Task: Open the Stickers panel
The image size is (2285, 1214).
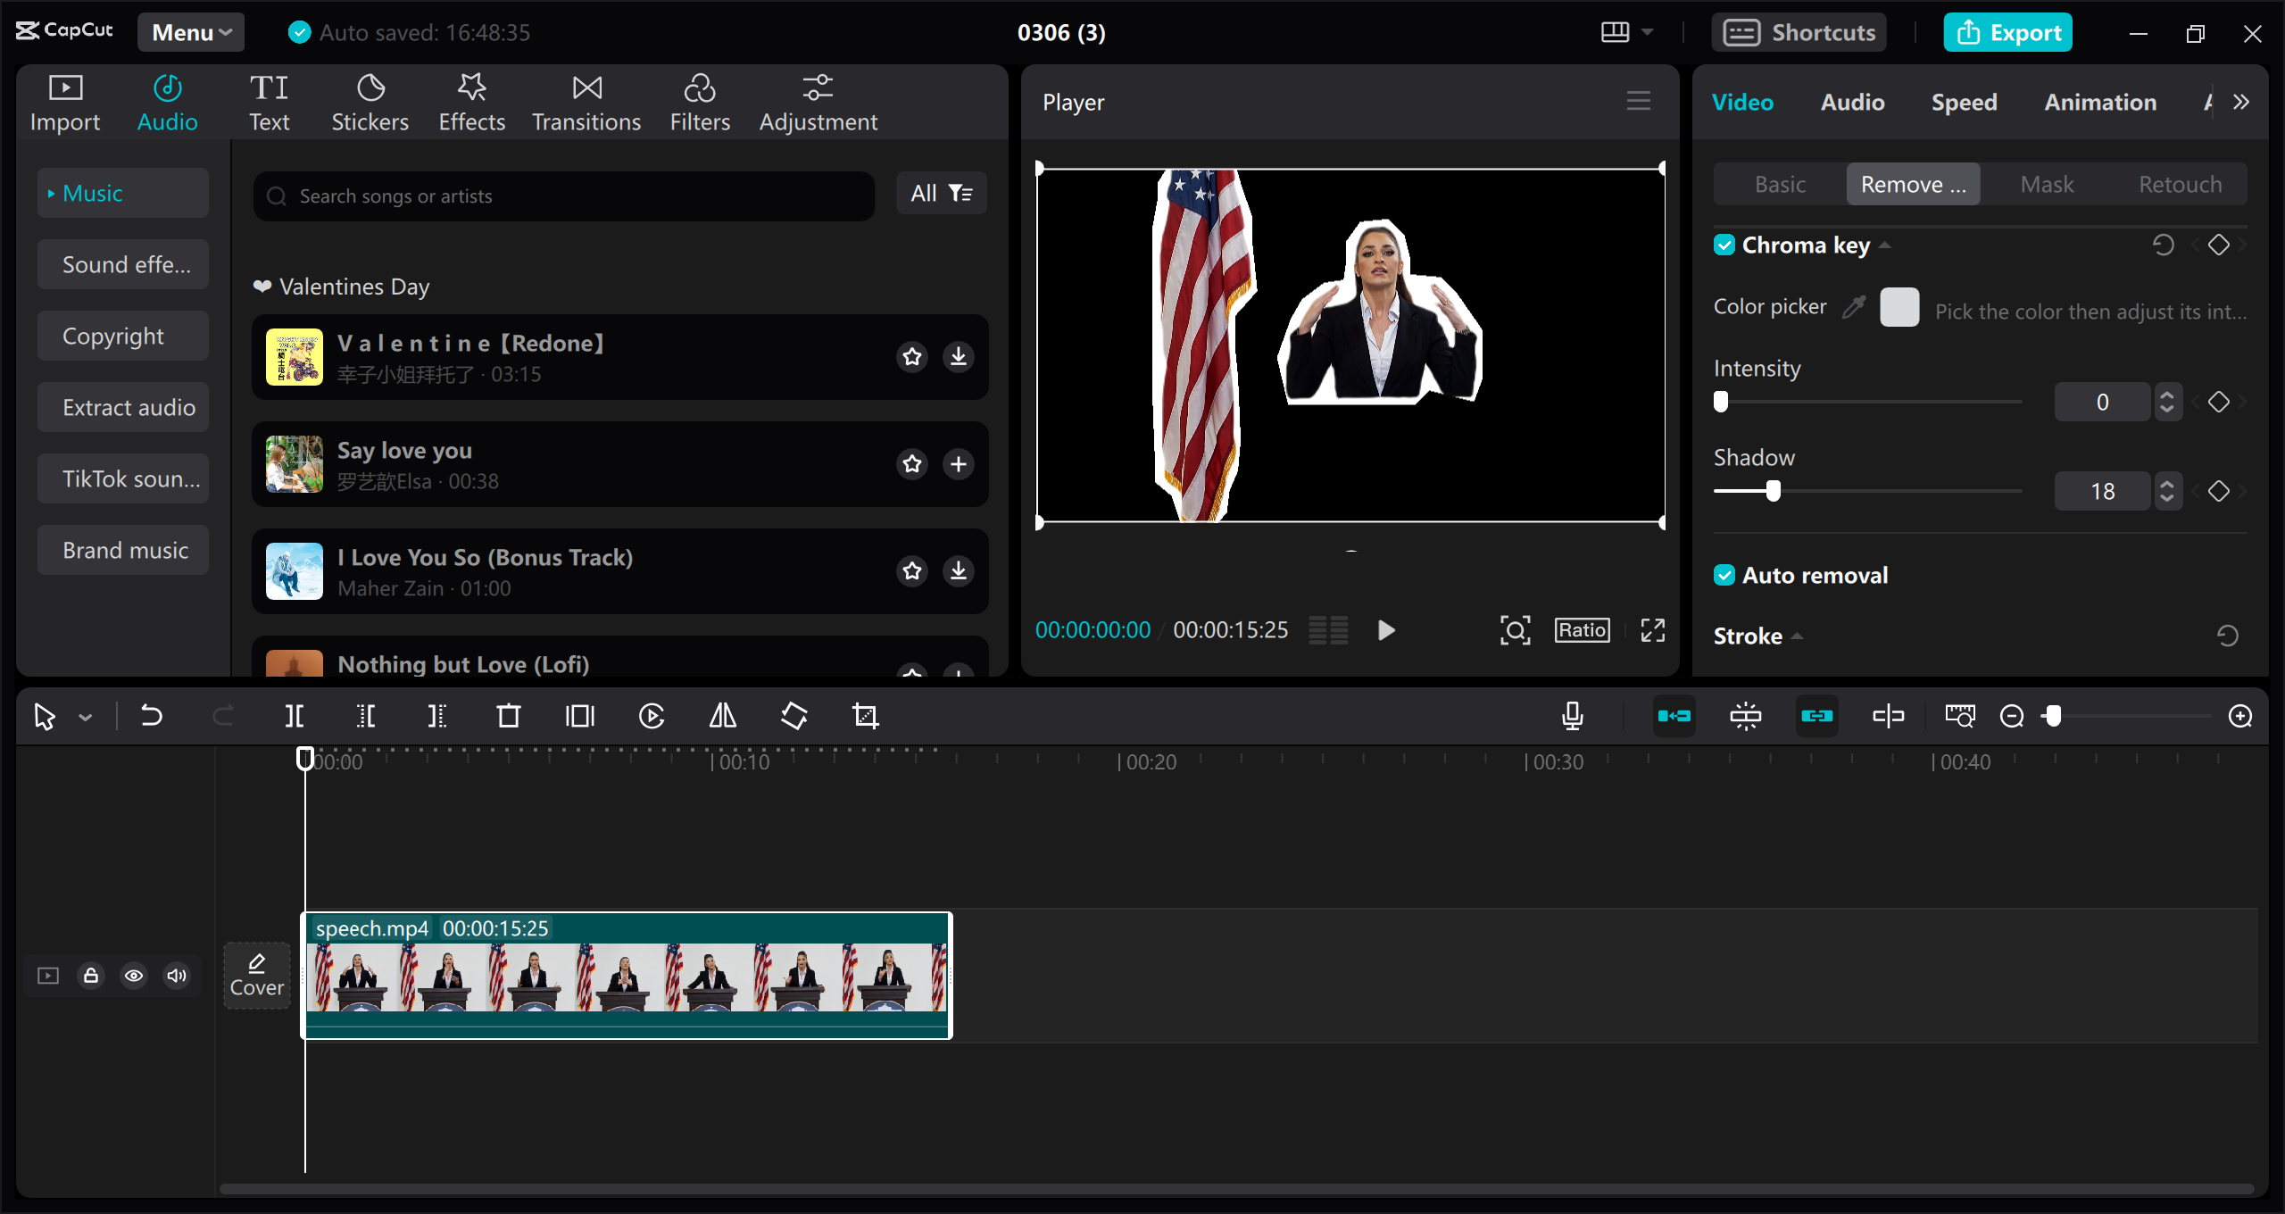Action: [370, 100]
